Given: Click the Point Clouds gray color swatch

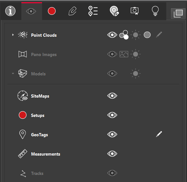Looking at the screenshot, I should coord(147,35).
